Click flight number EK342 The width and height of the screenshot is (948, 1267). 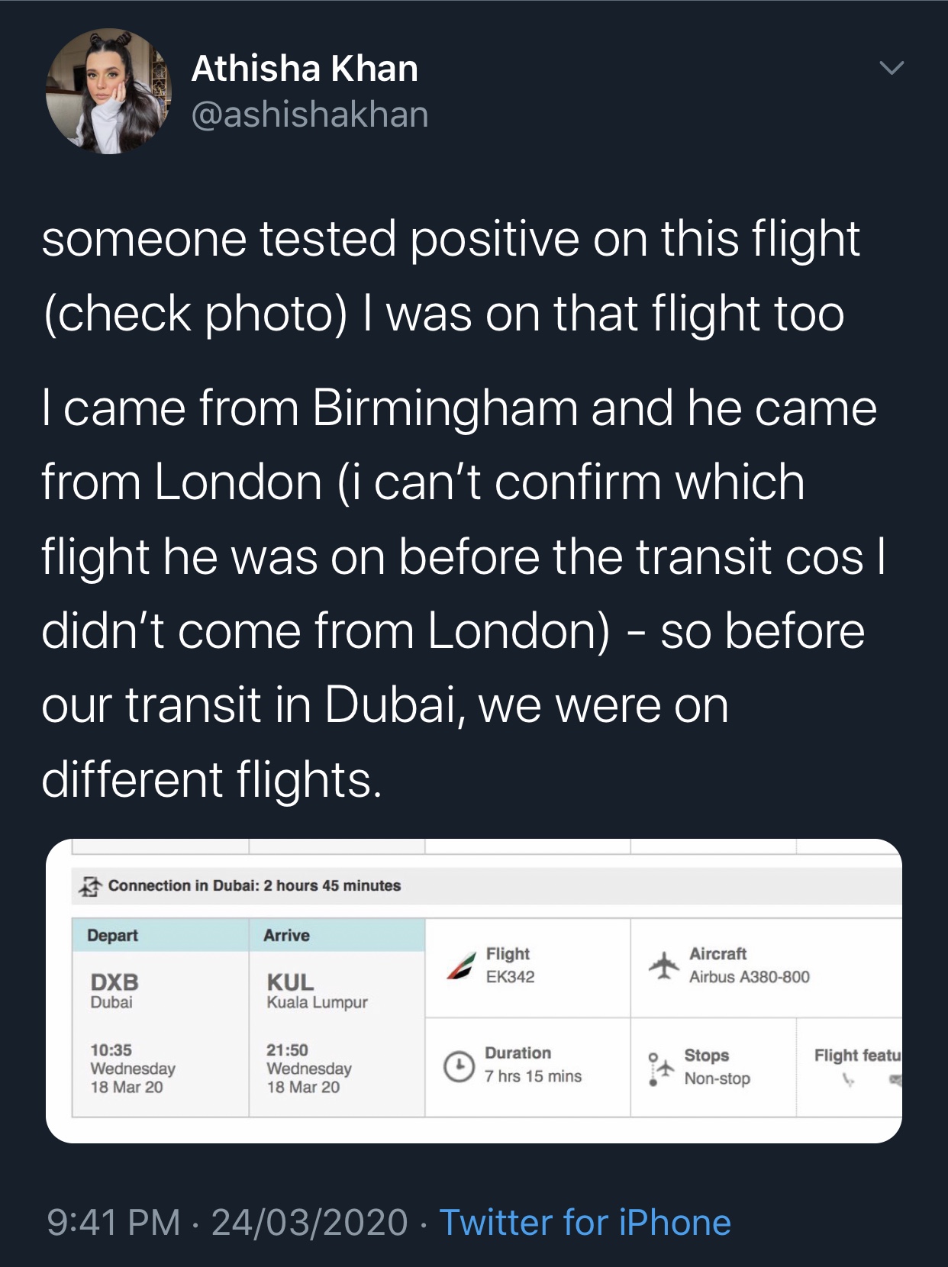tap(511, 977)
